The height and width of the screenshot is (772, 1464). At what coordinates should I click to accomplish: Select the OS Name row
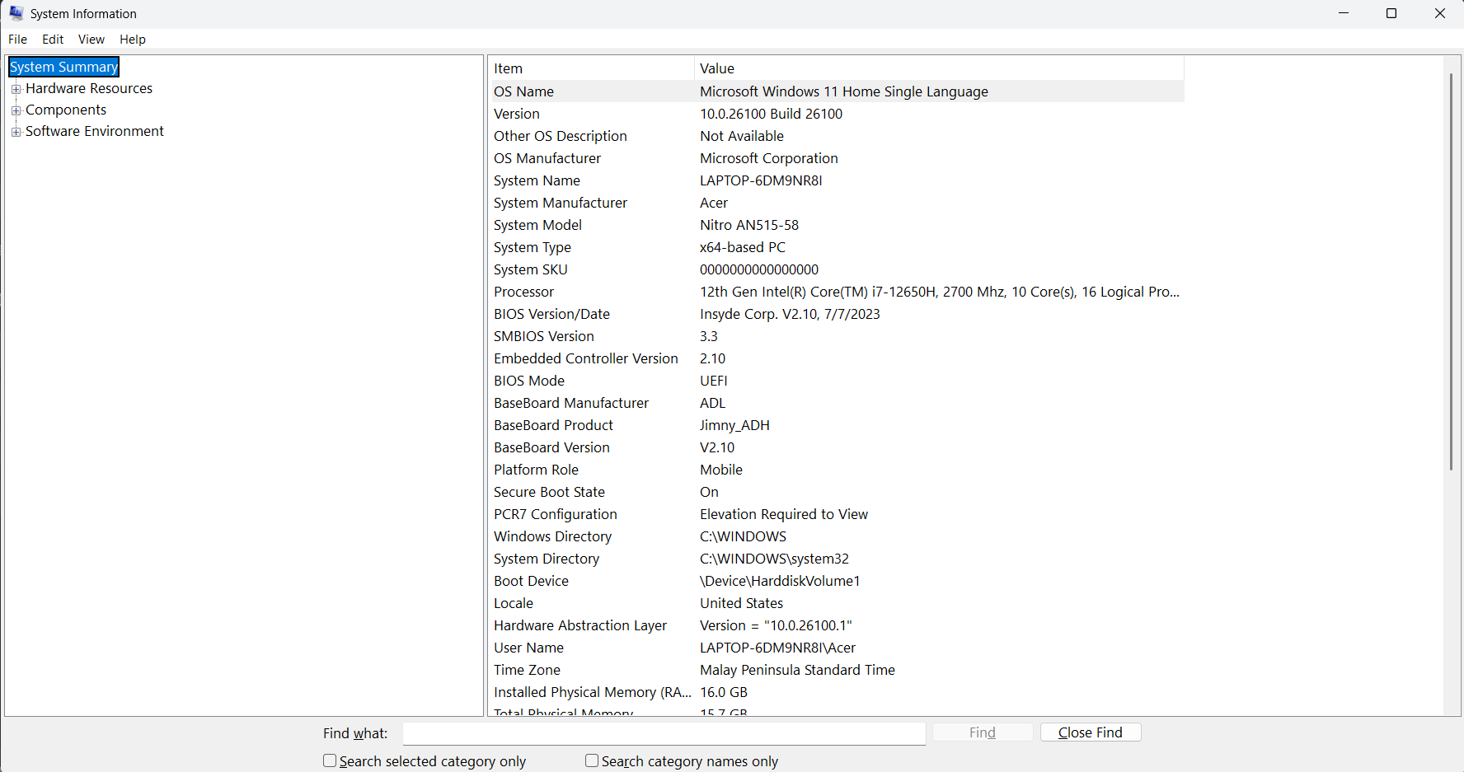837,91
